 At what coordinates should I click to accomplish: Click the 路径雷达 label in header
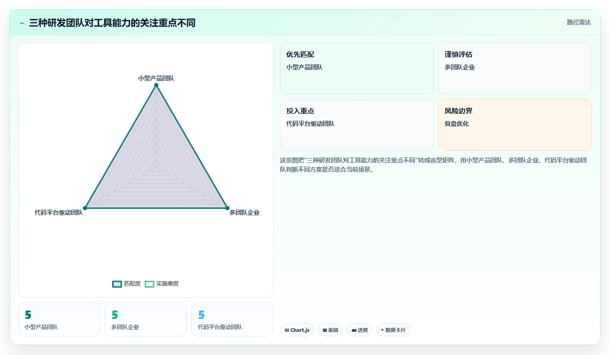[579, 22]
